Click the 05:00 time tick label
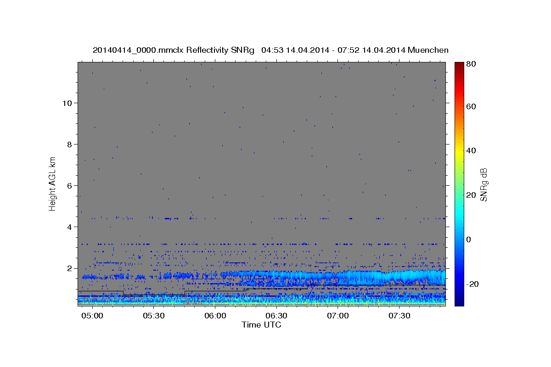Image resolution: width=551 pixels, height=367 pixels. click(93, 316)
